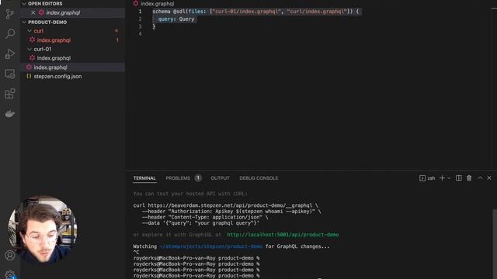Click the word Query on line 2
497x279 pixels.
(x=186, y=19)
